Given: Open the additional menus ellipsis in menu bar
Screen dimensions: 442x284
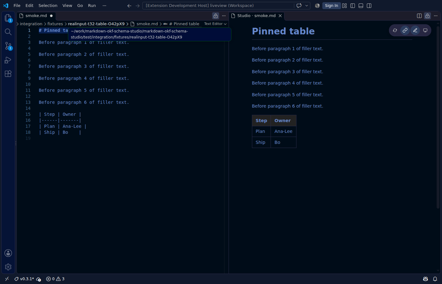Looking at the screenshot, I should [x=105, y=6].
